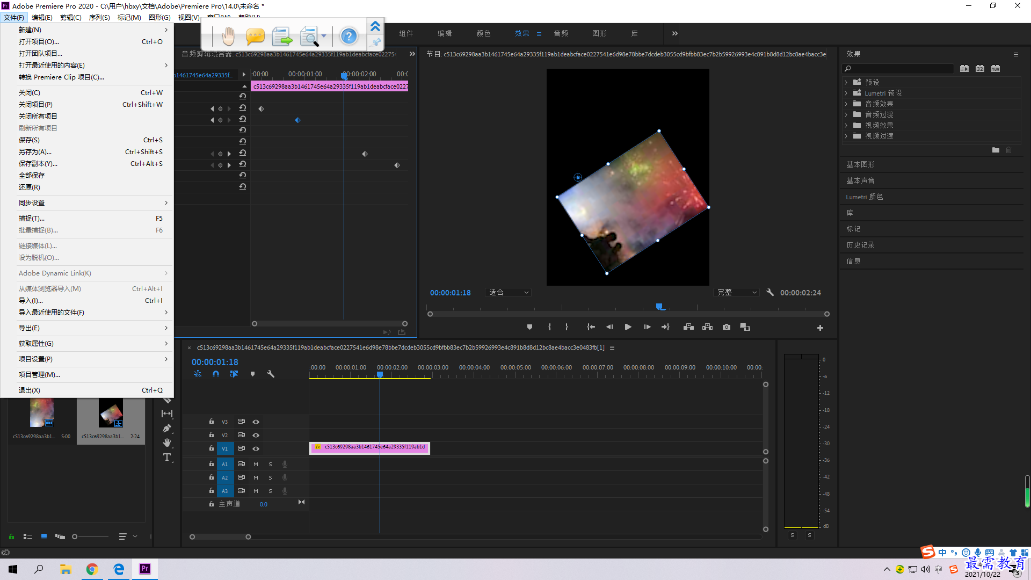Select the Hand tool in tools panel

coord(167,443)
